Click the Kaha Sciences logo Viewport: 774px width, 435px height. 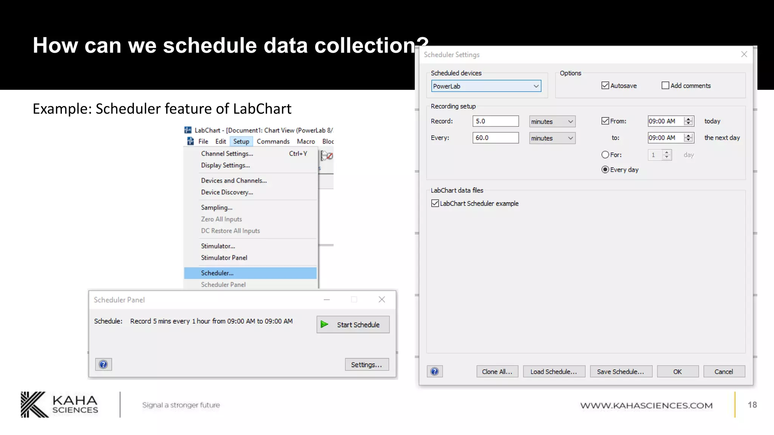[x=59, y=404]
